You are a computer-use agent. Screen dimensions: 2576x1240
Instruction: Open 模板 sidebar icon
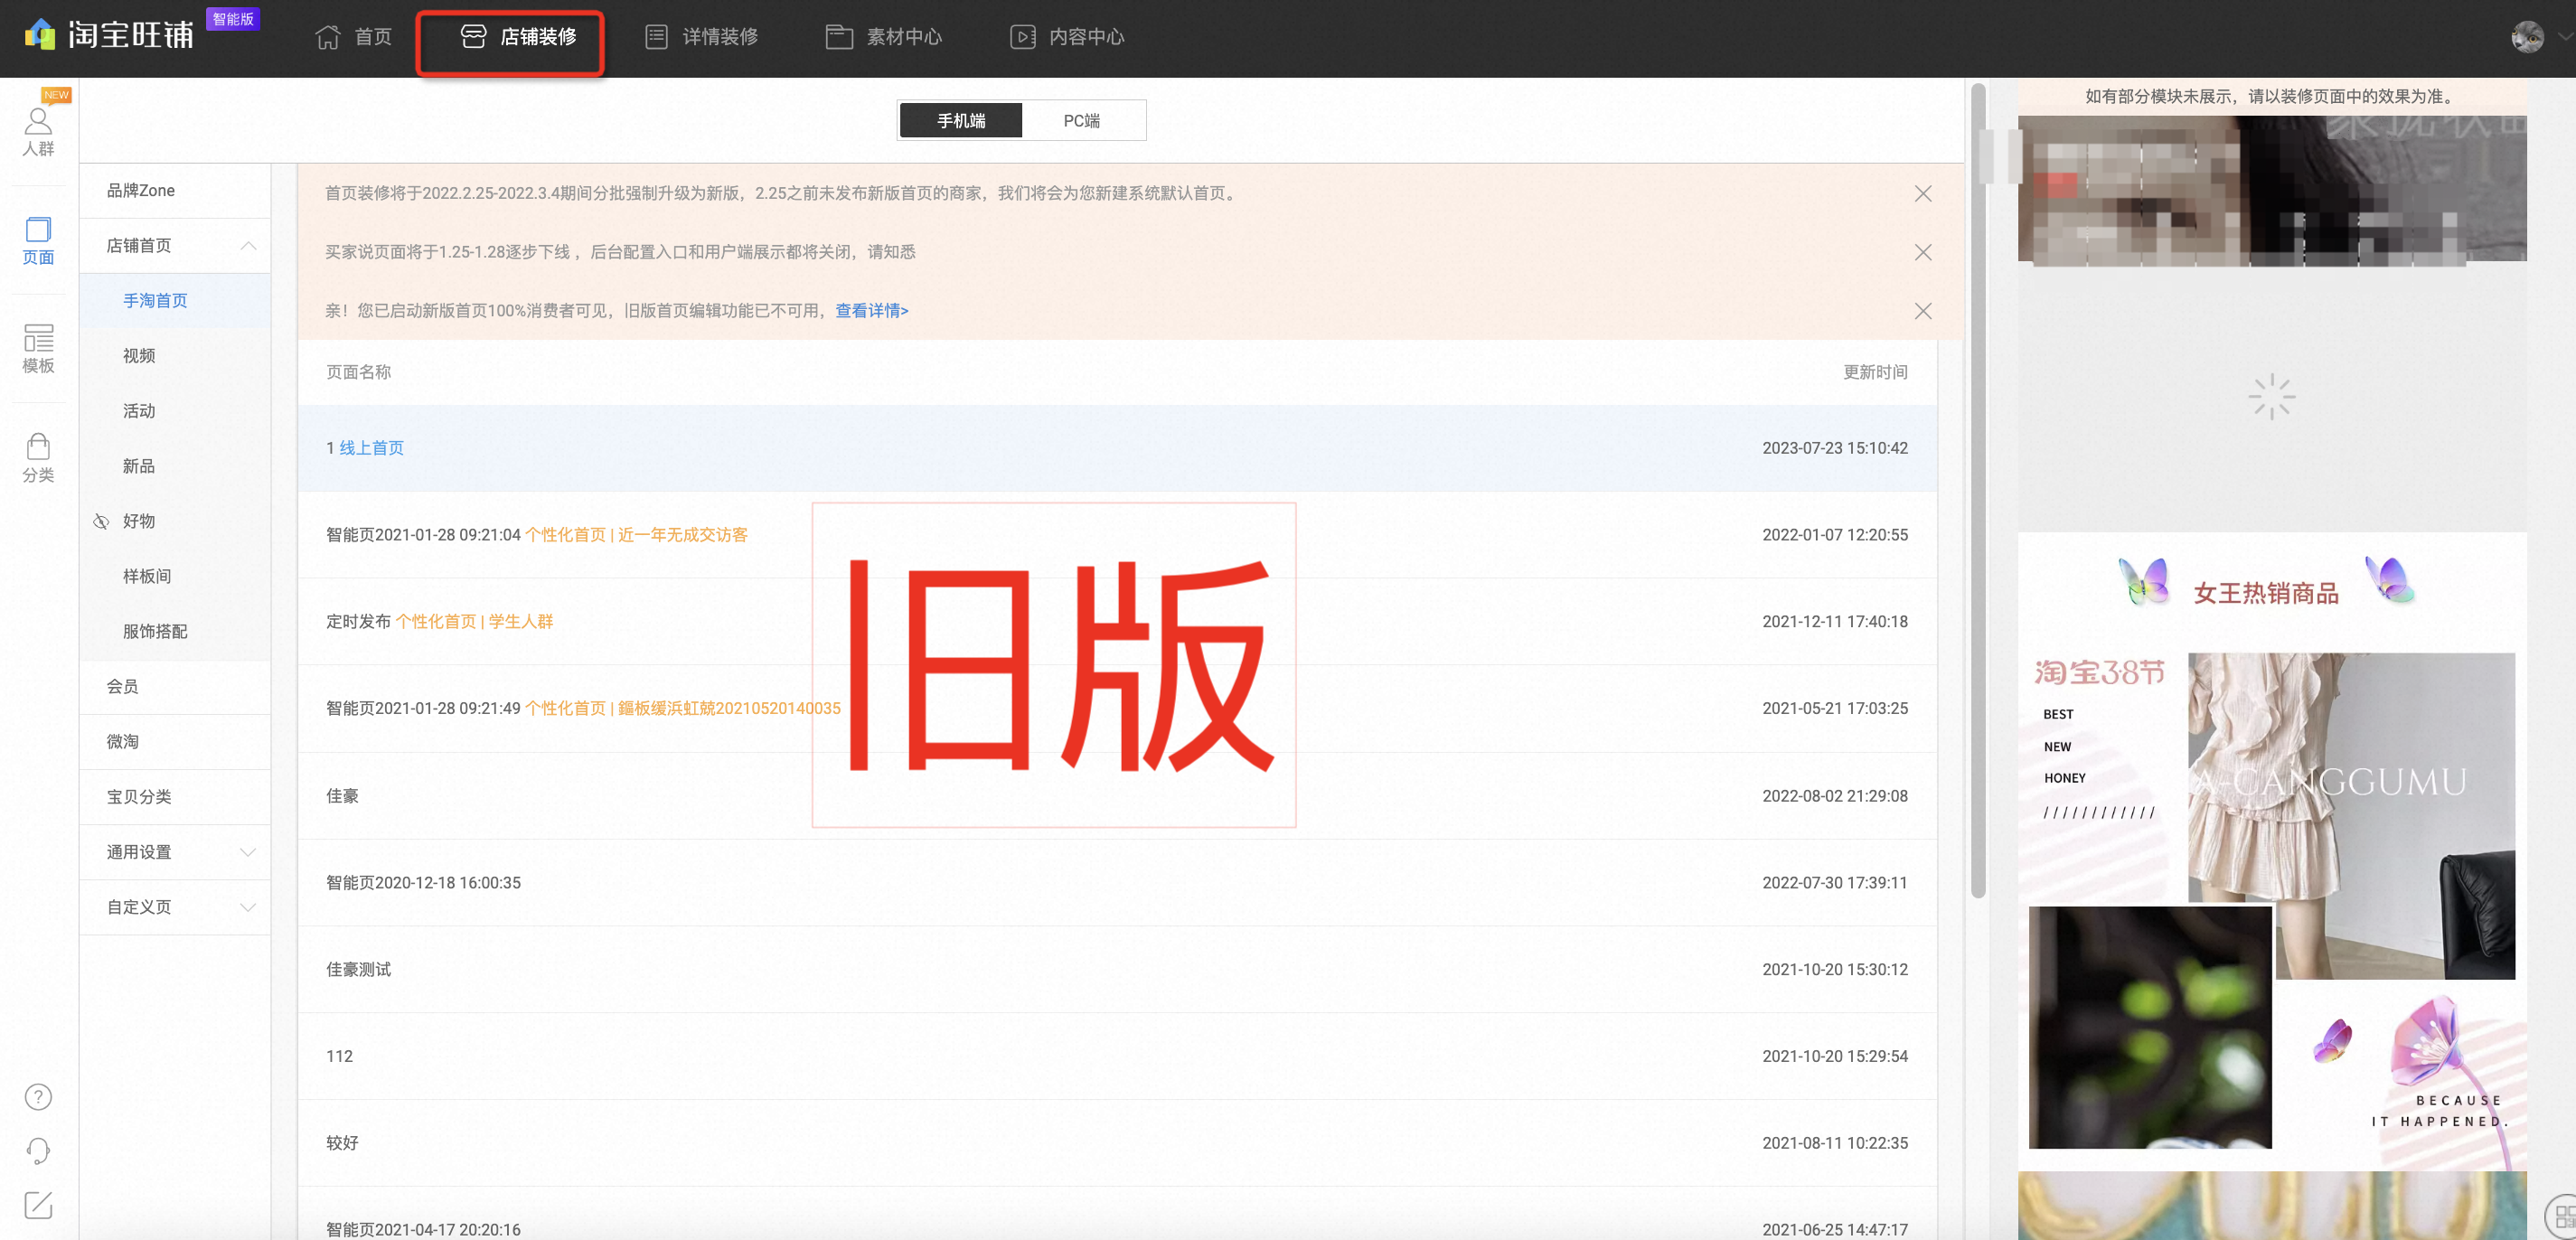38,349
